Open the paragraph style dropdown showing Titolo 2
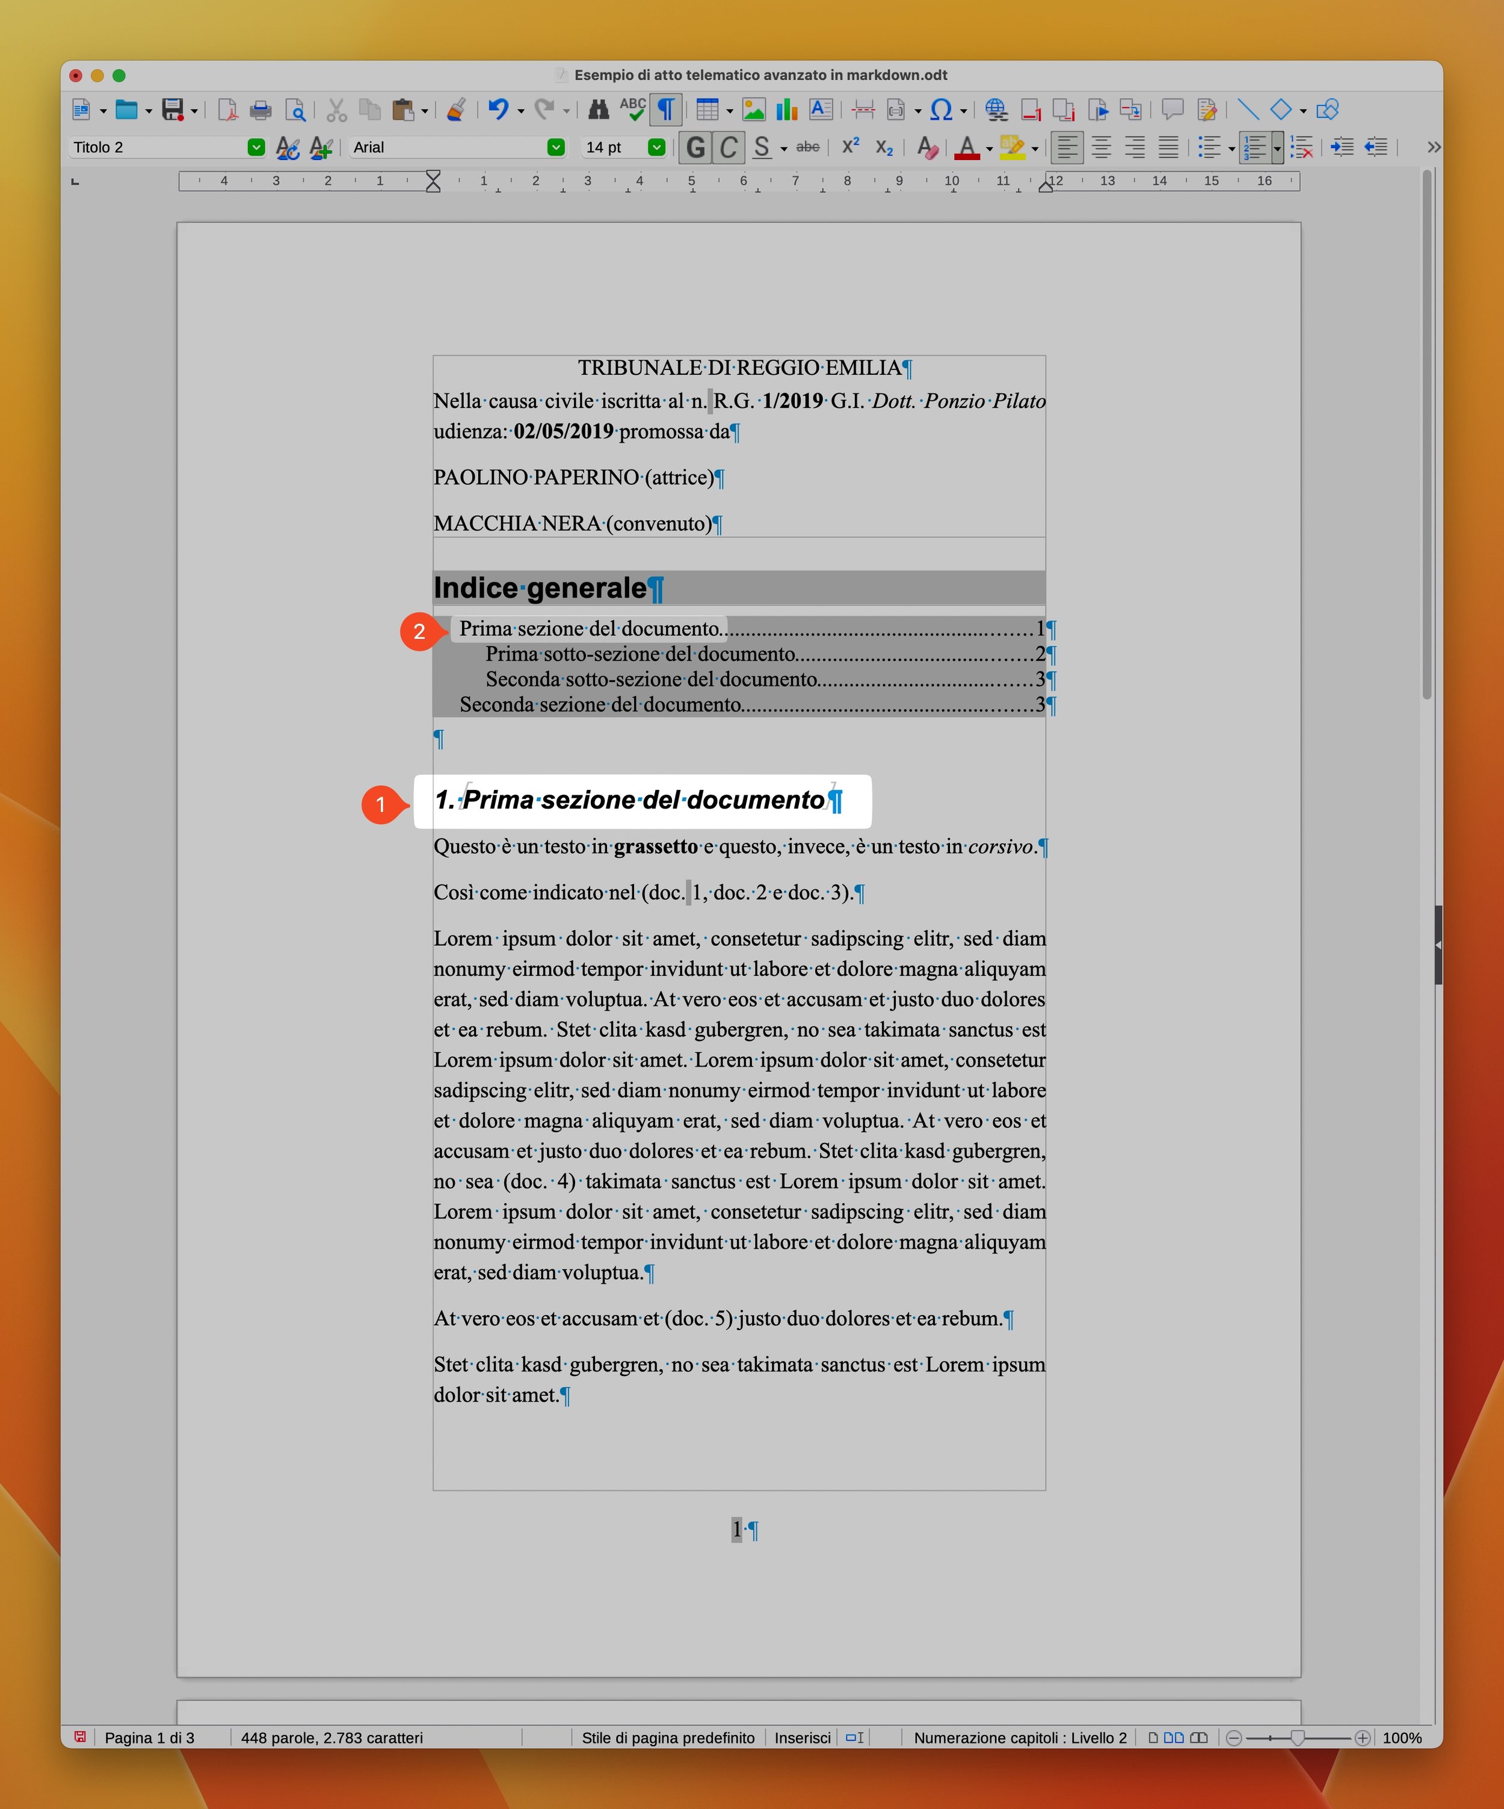Image resolution: width=1504 pixels, height=1809 pixels. tap(256, 147)
